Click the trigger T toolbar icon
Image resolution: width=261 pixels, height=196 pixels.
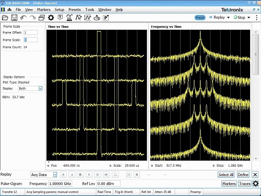coord(60,17)
